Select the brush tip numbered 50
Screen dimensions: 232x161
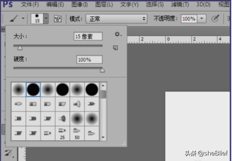point(77,134)
